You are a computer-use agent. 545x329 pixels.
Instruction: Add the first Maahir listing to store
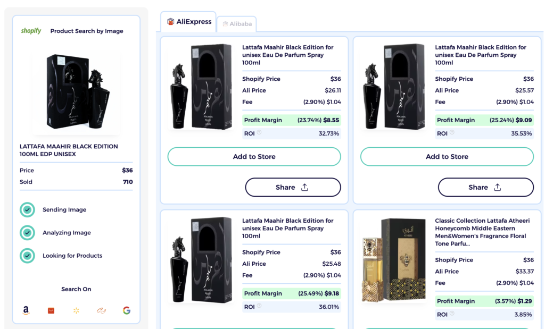(254, 156)
